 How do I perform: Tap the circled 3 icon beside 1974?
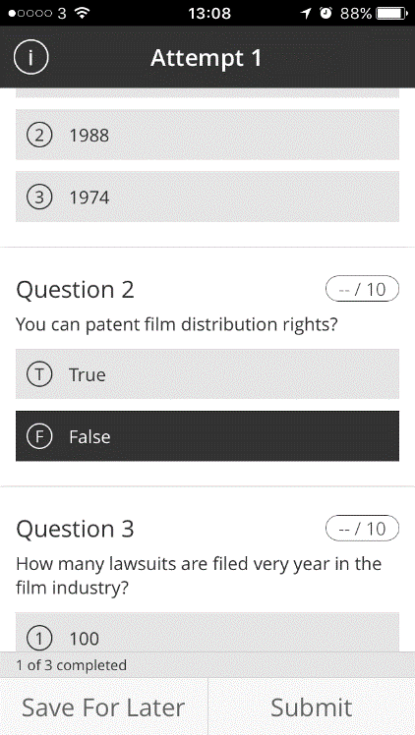point(39,198)
